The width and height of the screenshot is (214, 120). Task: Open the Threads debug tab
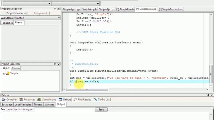click(38, 104)
